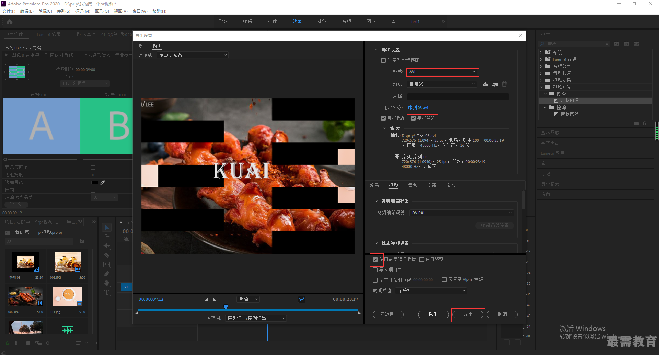This screenshot has height=355, width=659.
Task: Select the 002.JPG thumbnail in project panel
Action: [x=26, y=296]
